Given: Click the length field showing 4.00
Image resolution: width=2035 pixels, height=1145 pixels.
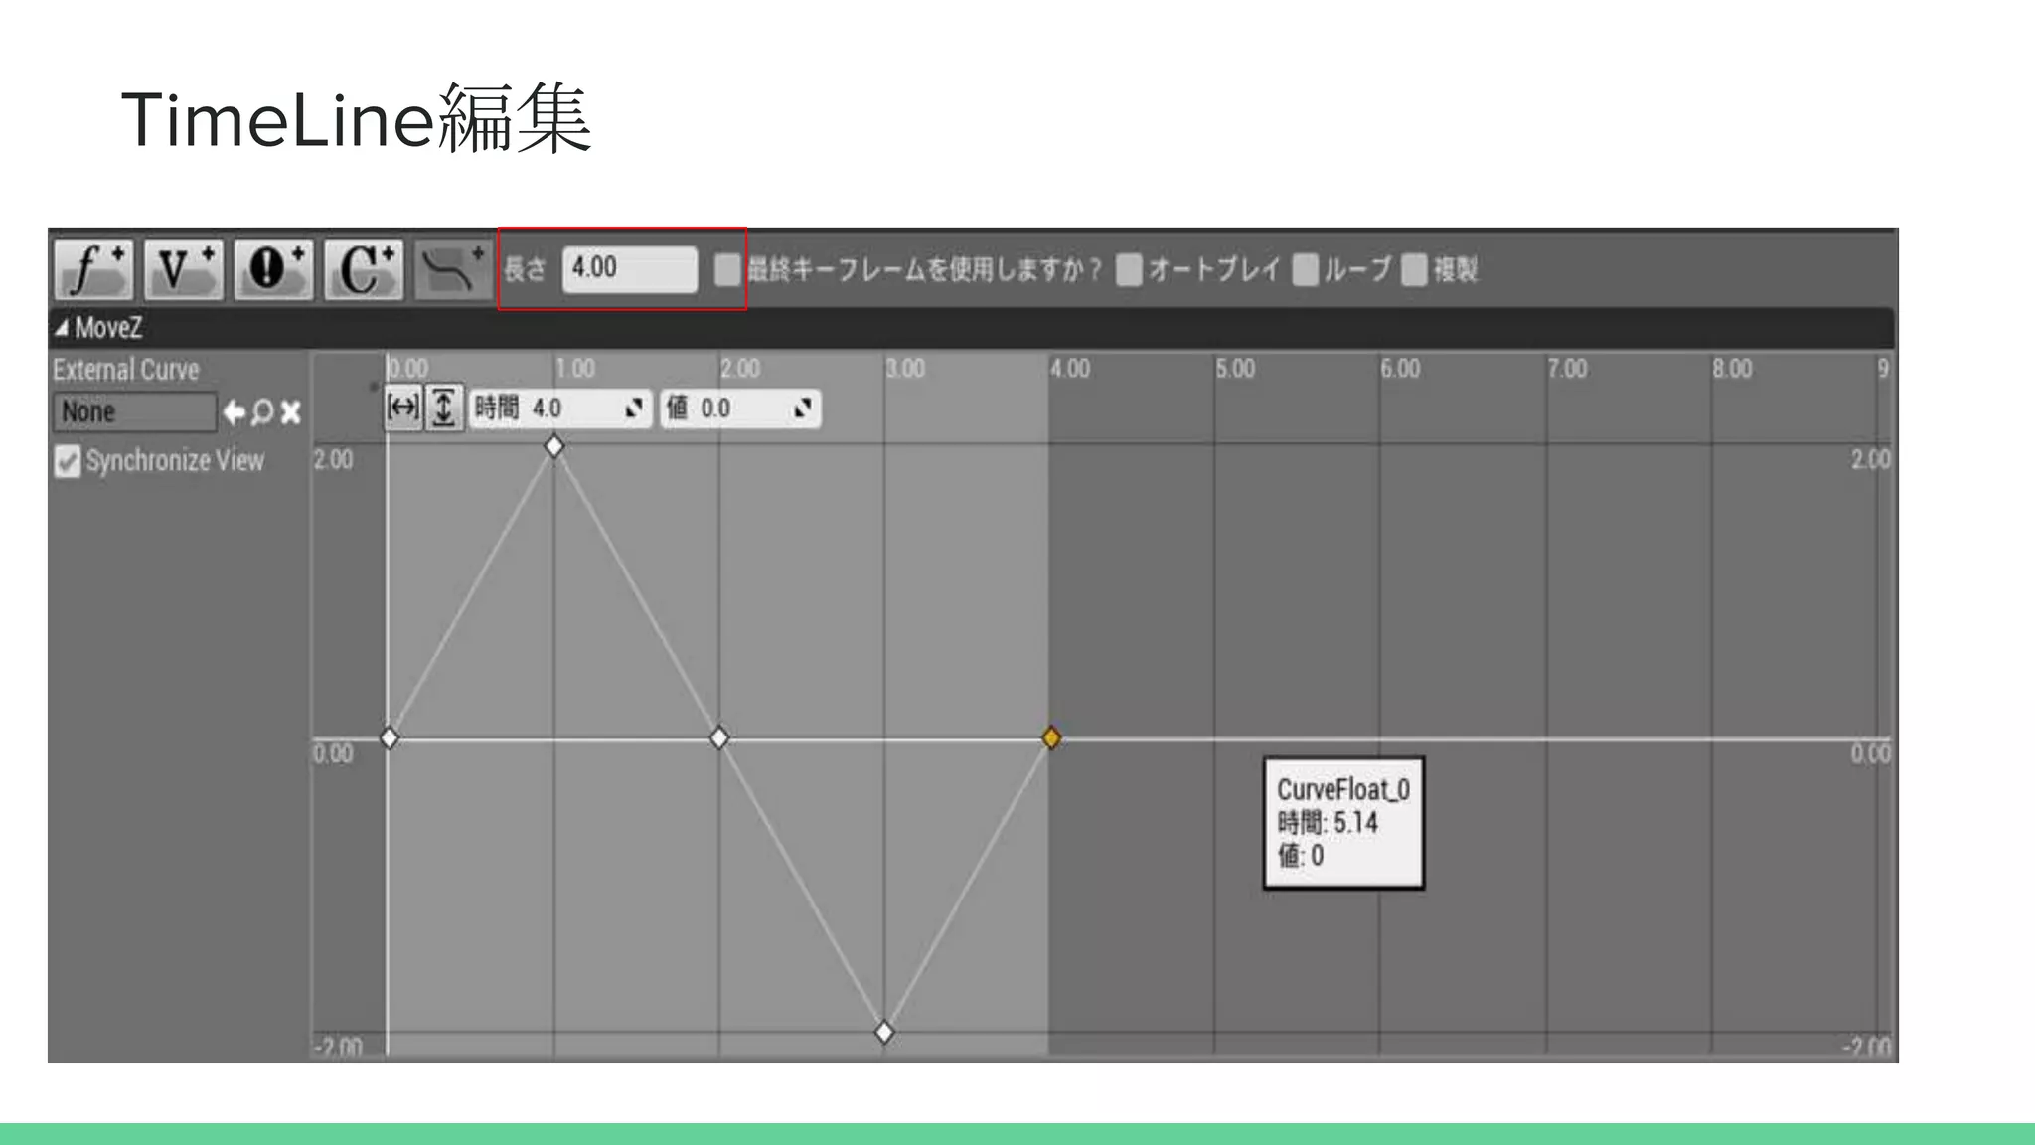Looking at the screenshot, I should 630,269.
